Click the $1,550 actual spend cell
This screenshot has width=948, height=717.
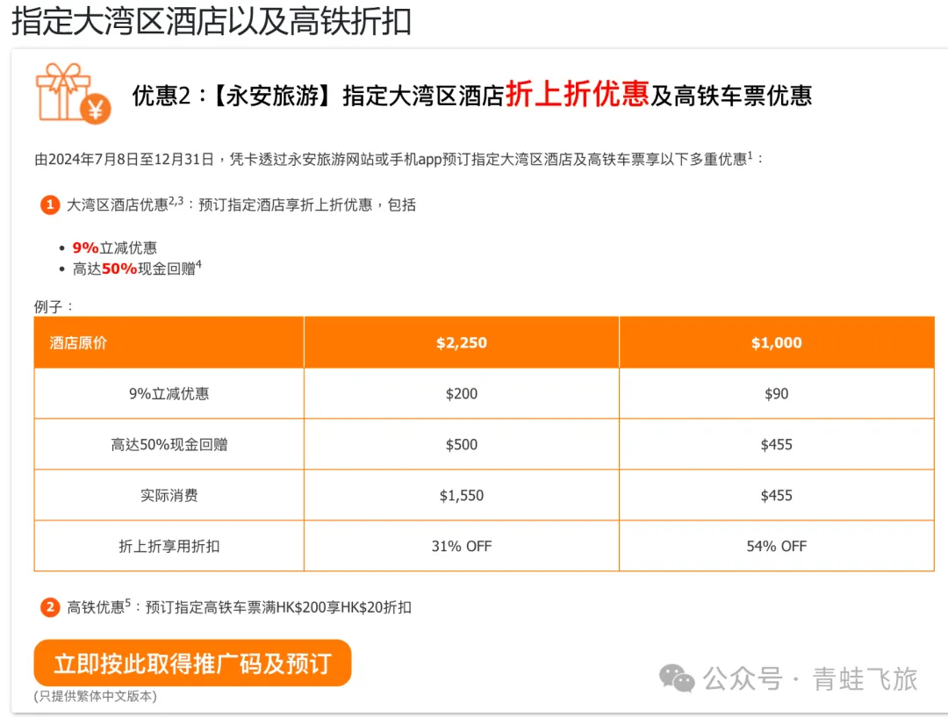[x=462, y=495]
